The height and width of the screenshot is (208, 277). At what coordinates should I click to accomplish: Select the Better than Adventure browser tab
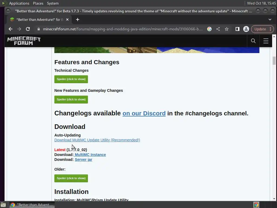point(39,19)
